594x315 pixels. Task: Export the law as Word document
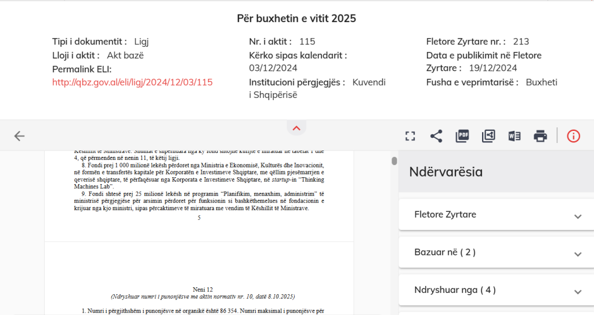click(515, 136)
